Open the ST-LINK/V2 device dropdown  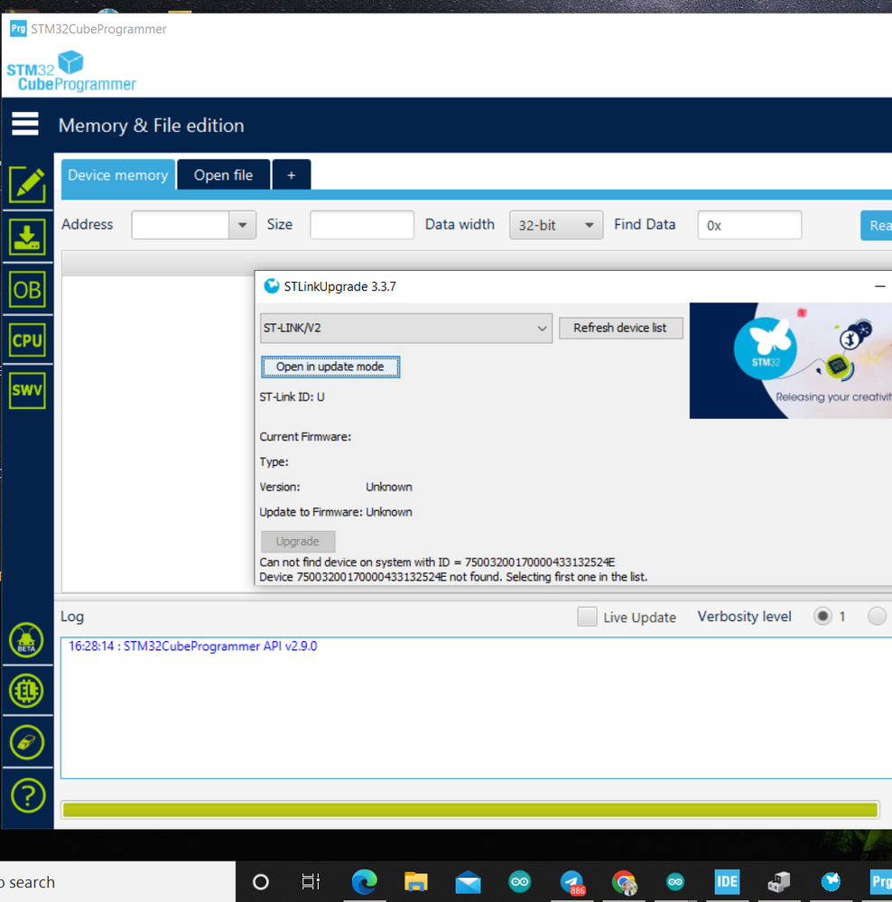[x=406, y=328]
